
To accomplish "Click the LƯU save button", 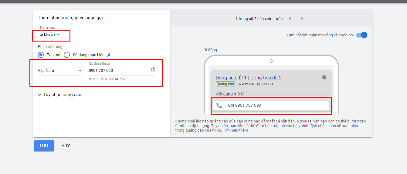I will pyautogui.click(x=44, y=146).
